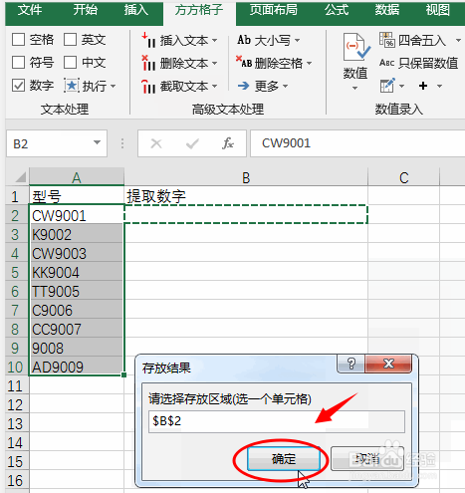Click the plus icon in 数值录入

[x=423, y=86]
